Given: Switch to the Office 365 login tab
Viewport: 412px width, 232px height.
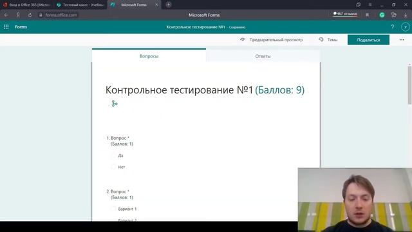Looking at the screenshot, I should [x=26, y=5].
